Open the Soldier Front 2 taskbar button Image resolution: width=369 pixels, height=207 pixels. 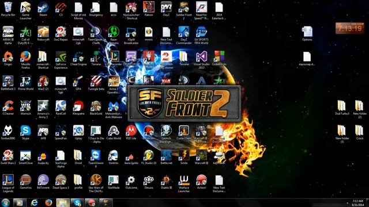tap(106, 203)
